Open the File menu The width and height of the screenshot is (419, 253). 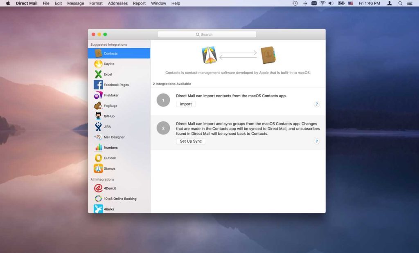(x=46, y=3)
